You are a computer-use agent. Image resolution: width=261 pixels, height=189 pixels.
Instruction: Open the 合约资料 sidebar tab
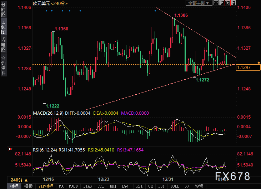(x=3, y=66)
